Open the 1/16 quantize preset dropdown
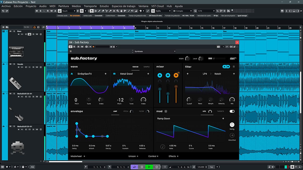The height and width of the screenshot is (170, 303). [x=206, y=11]
